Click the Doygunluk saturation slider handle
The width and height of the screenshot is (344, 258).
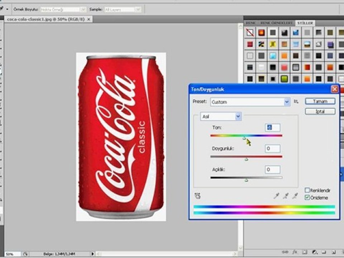(247, 159)
